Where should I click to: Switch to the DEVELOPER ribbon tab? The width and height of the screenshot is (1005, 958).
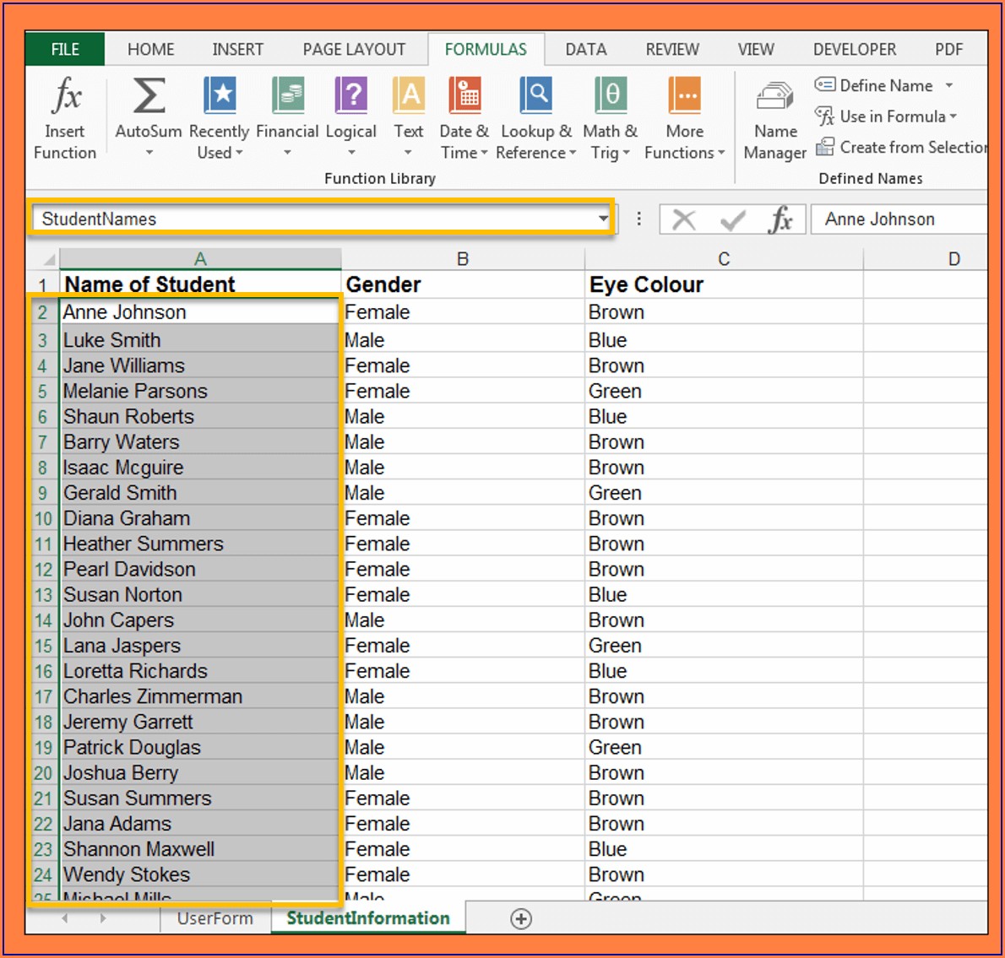(x=855, y=49)
